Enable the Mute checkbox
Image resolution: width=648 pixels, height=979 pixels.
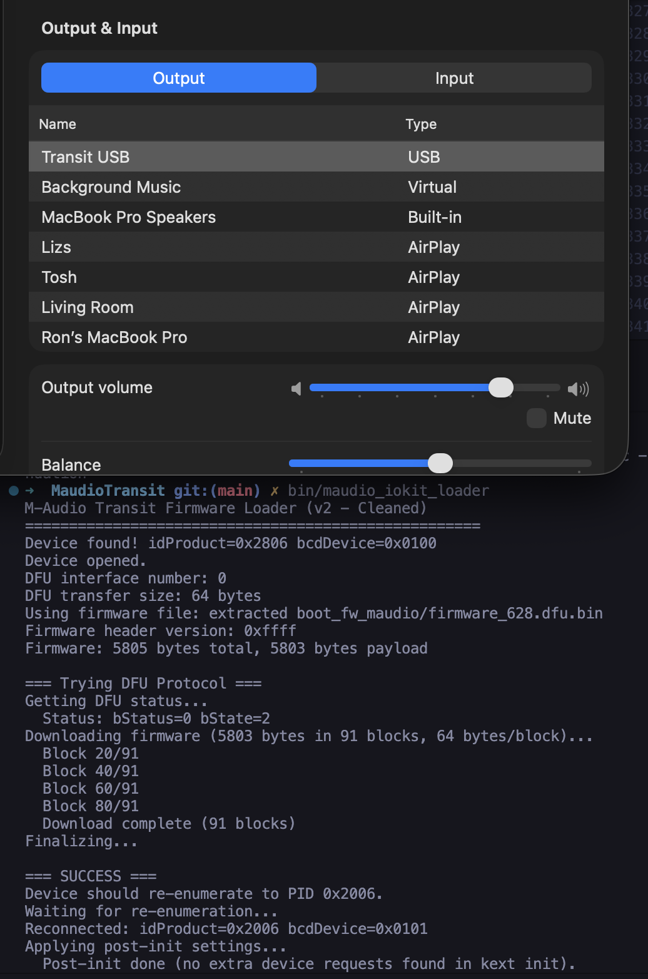click(536, 418)
